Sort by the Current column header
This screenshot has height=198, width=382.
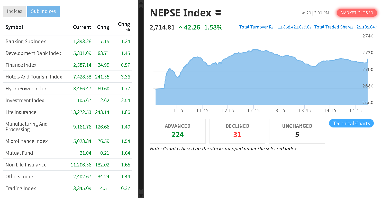point(82,27)
